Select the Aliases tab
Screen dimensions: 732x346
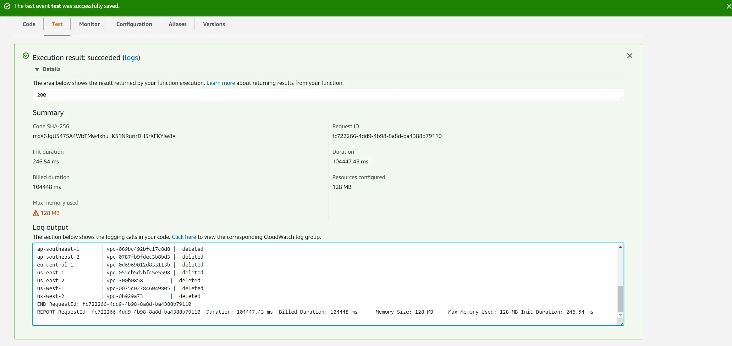[x=177, y=24]
